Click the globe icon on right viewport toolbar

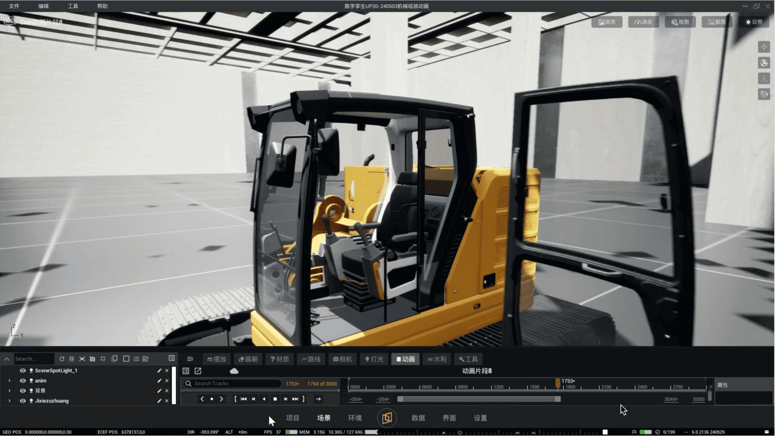(764, 63)
